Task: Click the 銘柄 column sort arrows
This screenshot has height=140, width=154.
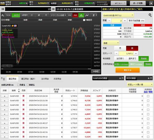Action: click(19, 90)
